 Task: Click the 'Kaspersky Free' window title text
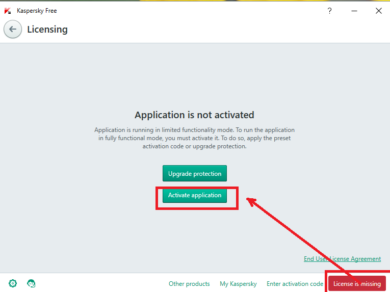coord(37,11)
